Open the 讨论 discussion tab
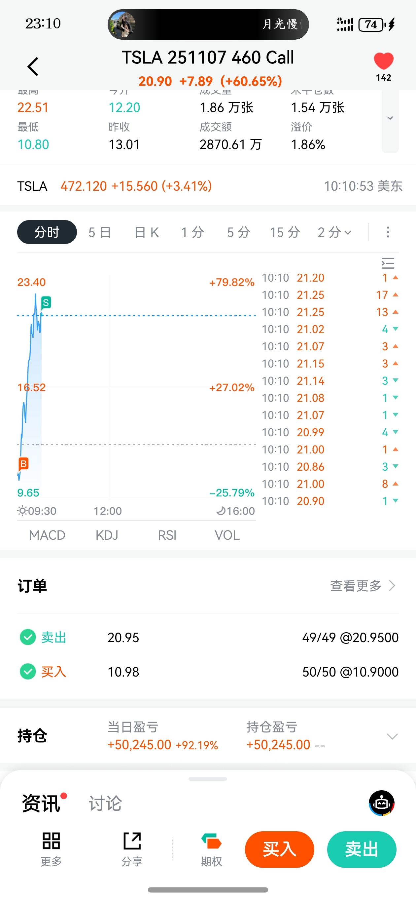Screen dimensions: 416x899 tap(105, 803)
